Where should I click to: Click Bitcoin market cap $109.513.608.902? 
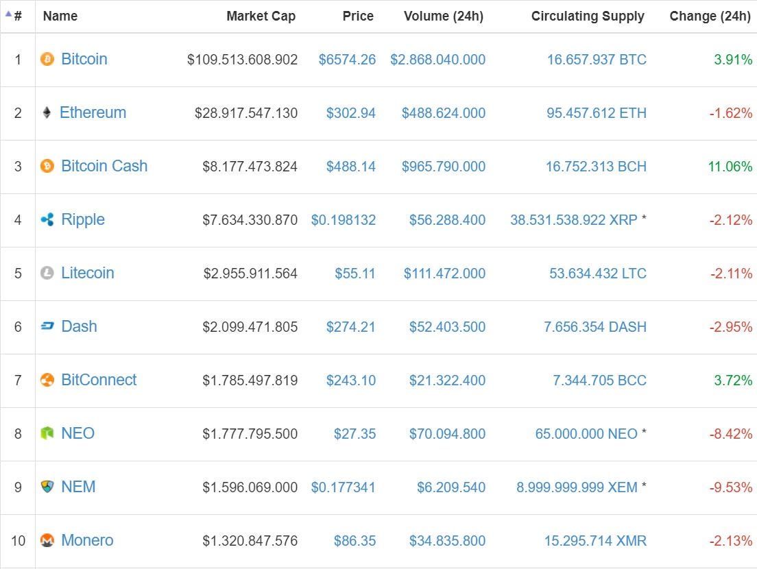tap(242, 60)
